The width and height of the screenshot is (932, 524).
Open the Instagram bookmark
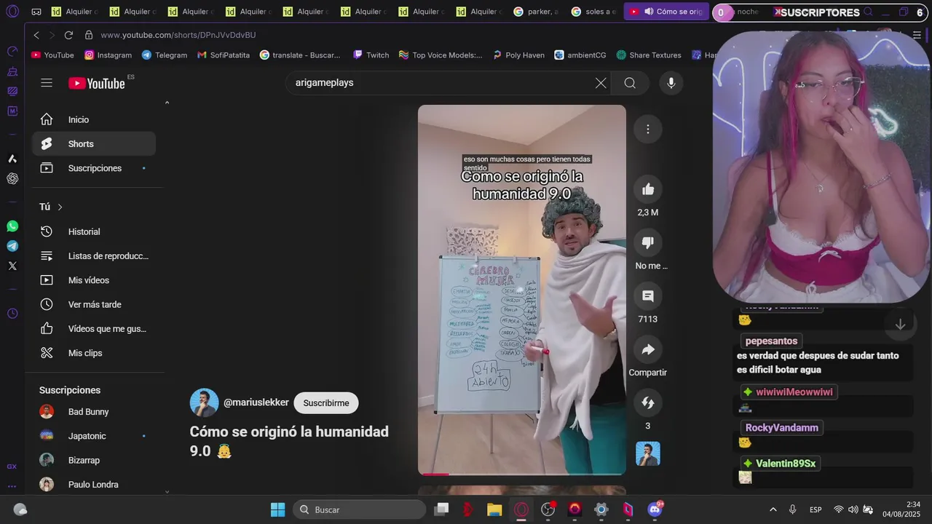108,55
